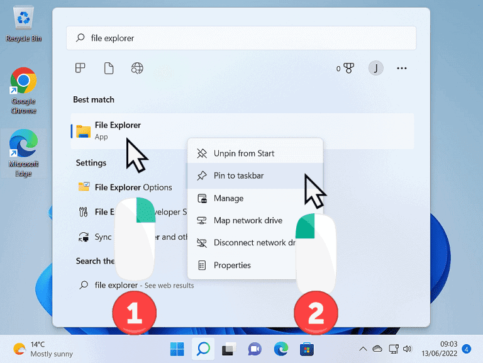This screenshot has height=363, width=483.
Task: Open File Explorer best match result
Action: (118, 130)
